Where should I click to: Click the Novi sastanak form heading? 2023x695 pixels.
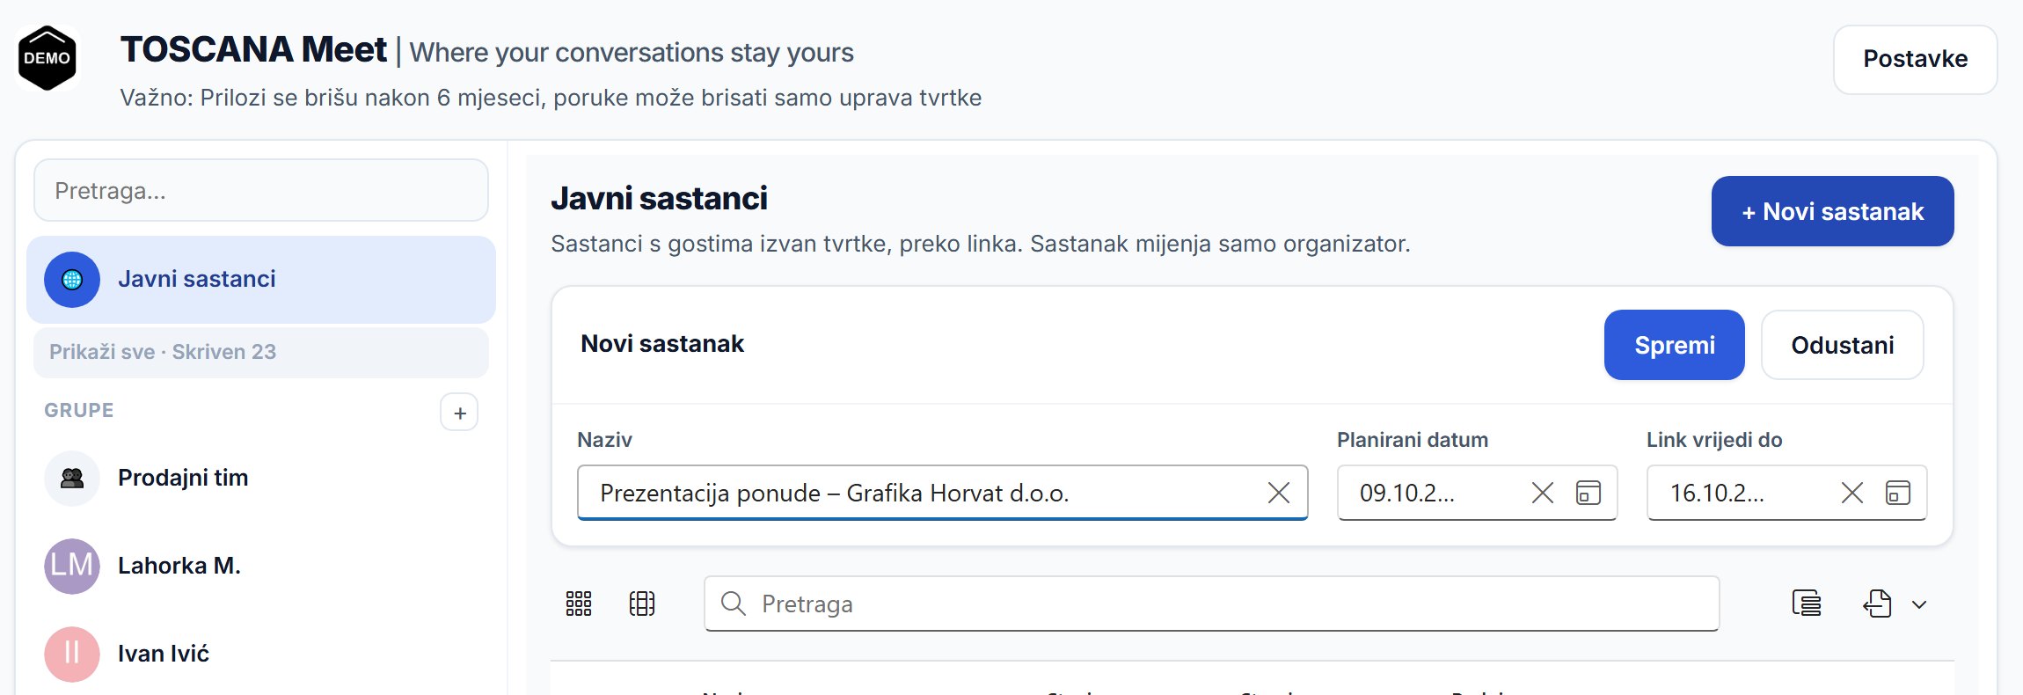pyautogui.click(x=662, y=344)
